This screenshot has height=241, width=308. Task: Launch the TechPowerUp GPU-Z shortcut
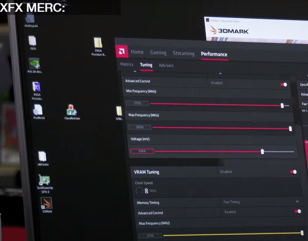(x=45, y=184)
